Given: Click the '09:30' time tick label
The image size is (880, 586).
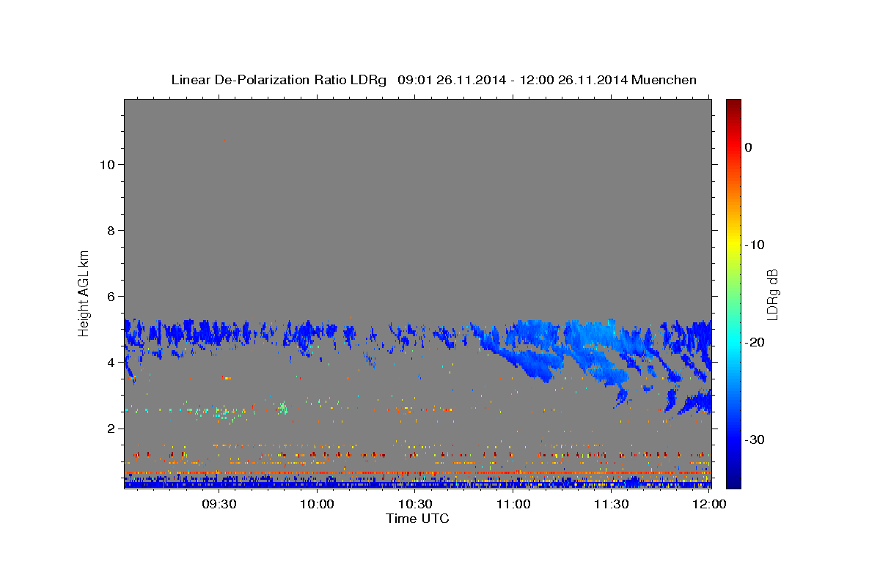Looking at the screenshot, I should (219, 504).
